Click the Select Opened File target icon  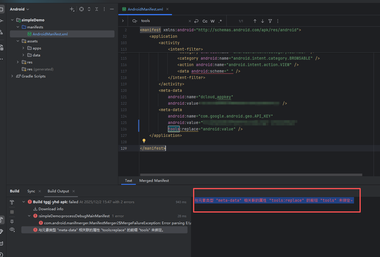pos(81,9)
